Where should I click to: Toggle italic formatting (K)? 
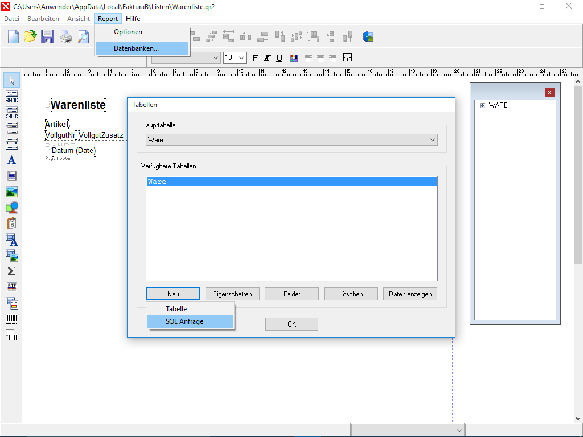pyautogui.click(x=267, y=58)
